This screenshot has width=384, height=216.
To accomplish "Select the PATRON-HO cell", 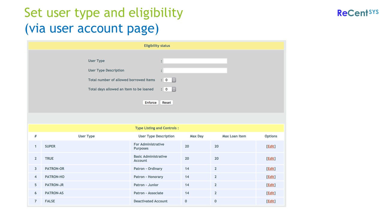I will (86, 177).
